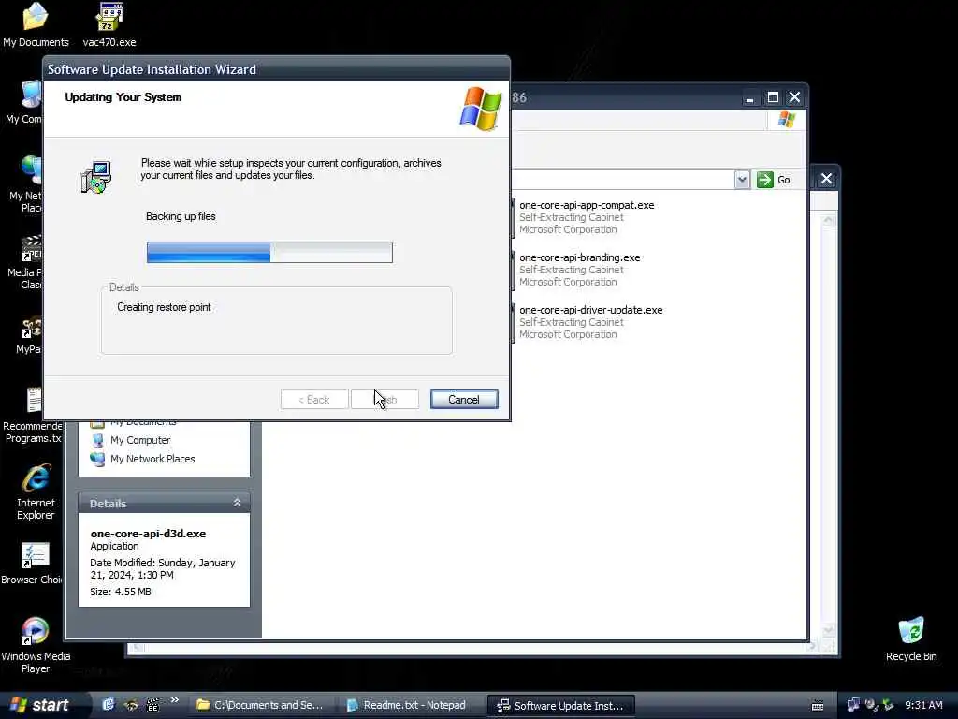
Task: Click the Windows flag logo in wizard header
Action: tap(480, 109)
